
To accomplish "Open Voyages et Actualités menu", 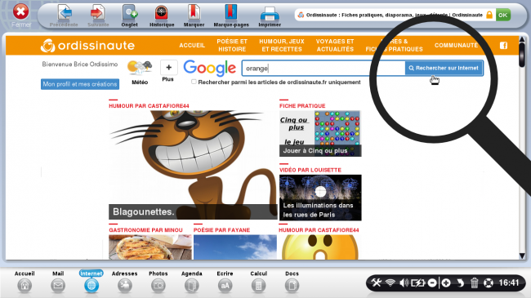I will coord(335,45).
